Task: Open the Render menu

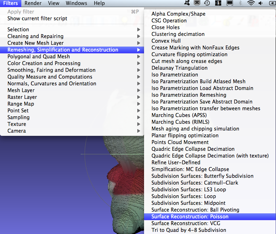Action: [33, 3]
